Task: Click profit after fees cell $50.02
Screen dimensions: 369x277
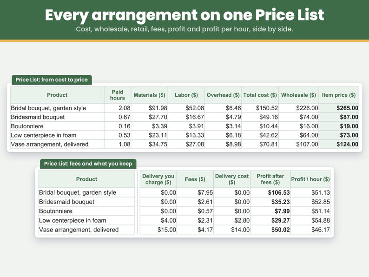Action: click(270, 230)
